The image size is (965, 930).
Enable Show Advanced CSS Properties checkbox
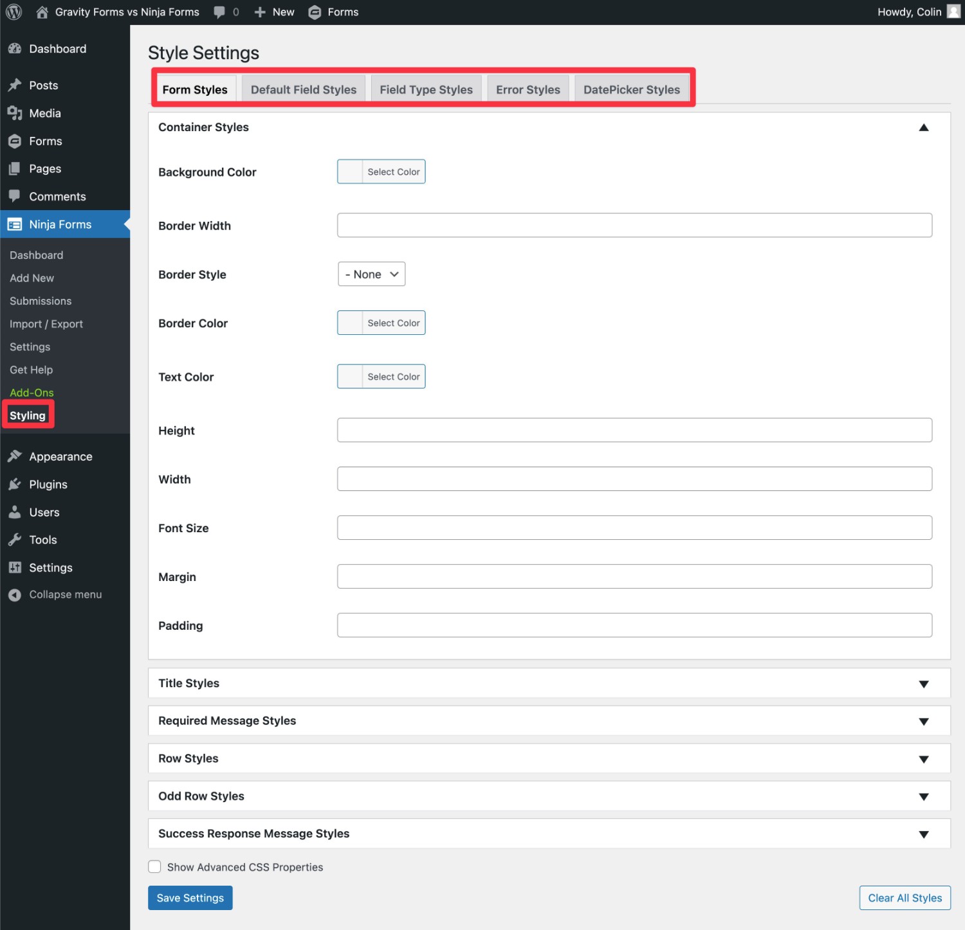(154, 866)
